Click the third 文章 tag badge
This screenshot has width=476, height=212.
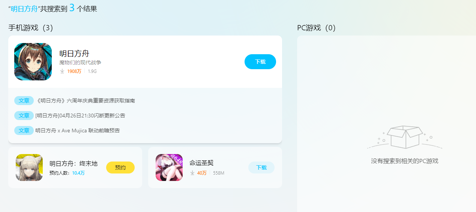(x=24, y=130)
